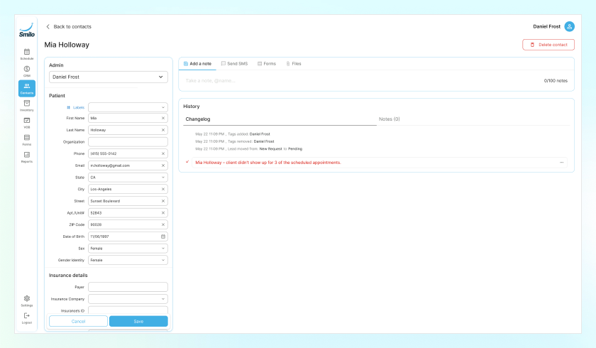Image resolution: width=596 pixels, height=348 pixels.
Task: Expand the Admin Daniel Frost dropdown
Action: point(109,77)
